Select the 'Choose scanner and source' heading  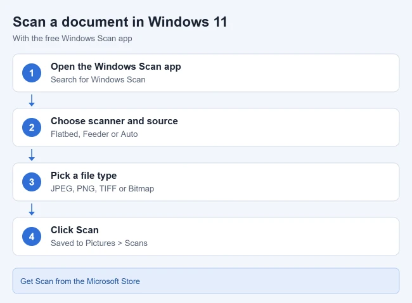[x=114, y=121]
